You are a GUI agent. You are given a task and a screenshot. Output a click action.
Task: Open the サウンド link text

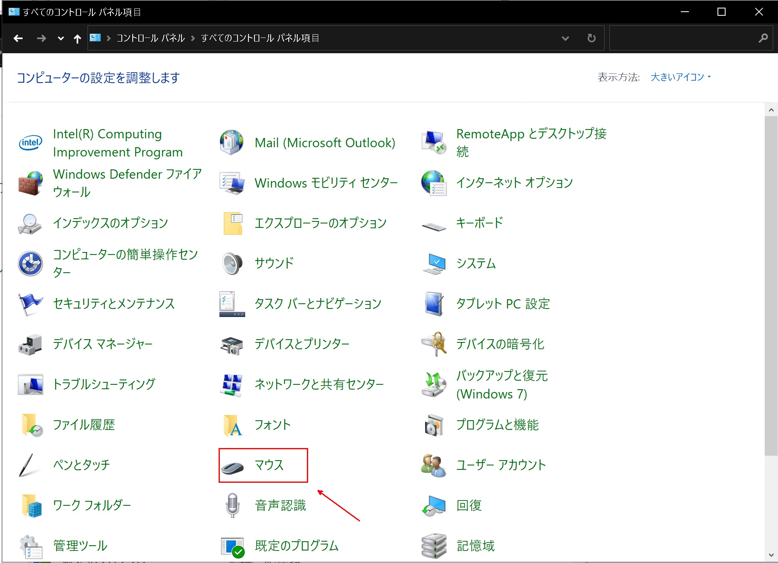pyautogui.click(x=274, y=263)
